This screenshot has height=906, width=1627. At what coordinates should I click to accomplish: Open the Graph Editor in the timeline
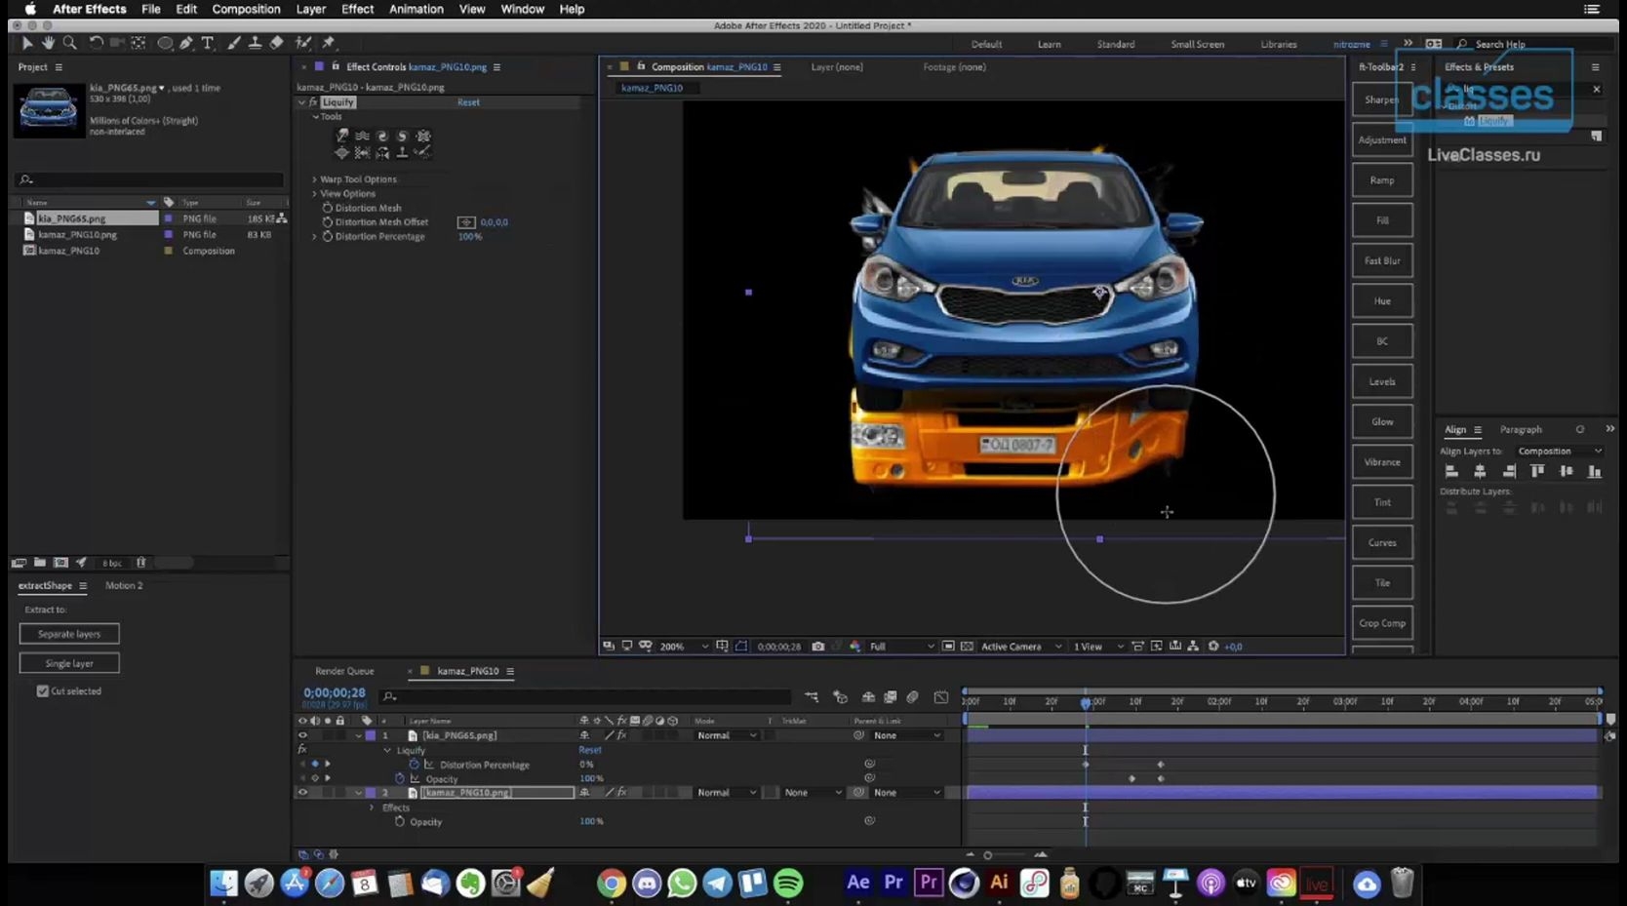pyautogui.click(x=941, y=697)
